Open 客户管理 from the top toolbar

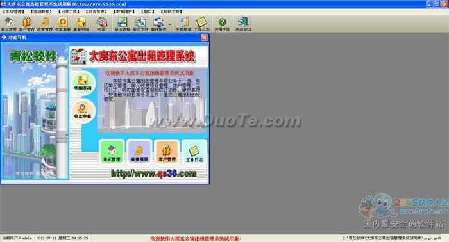tap(27, 24)
